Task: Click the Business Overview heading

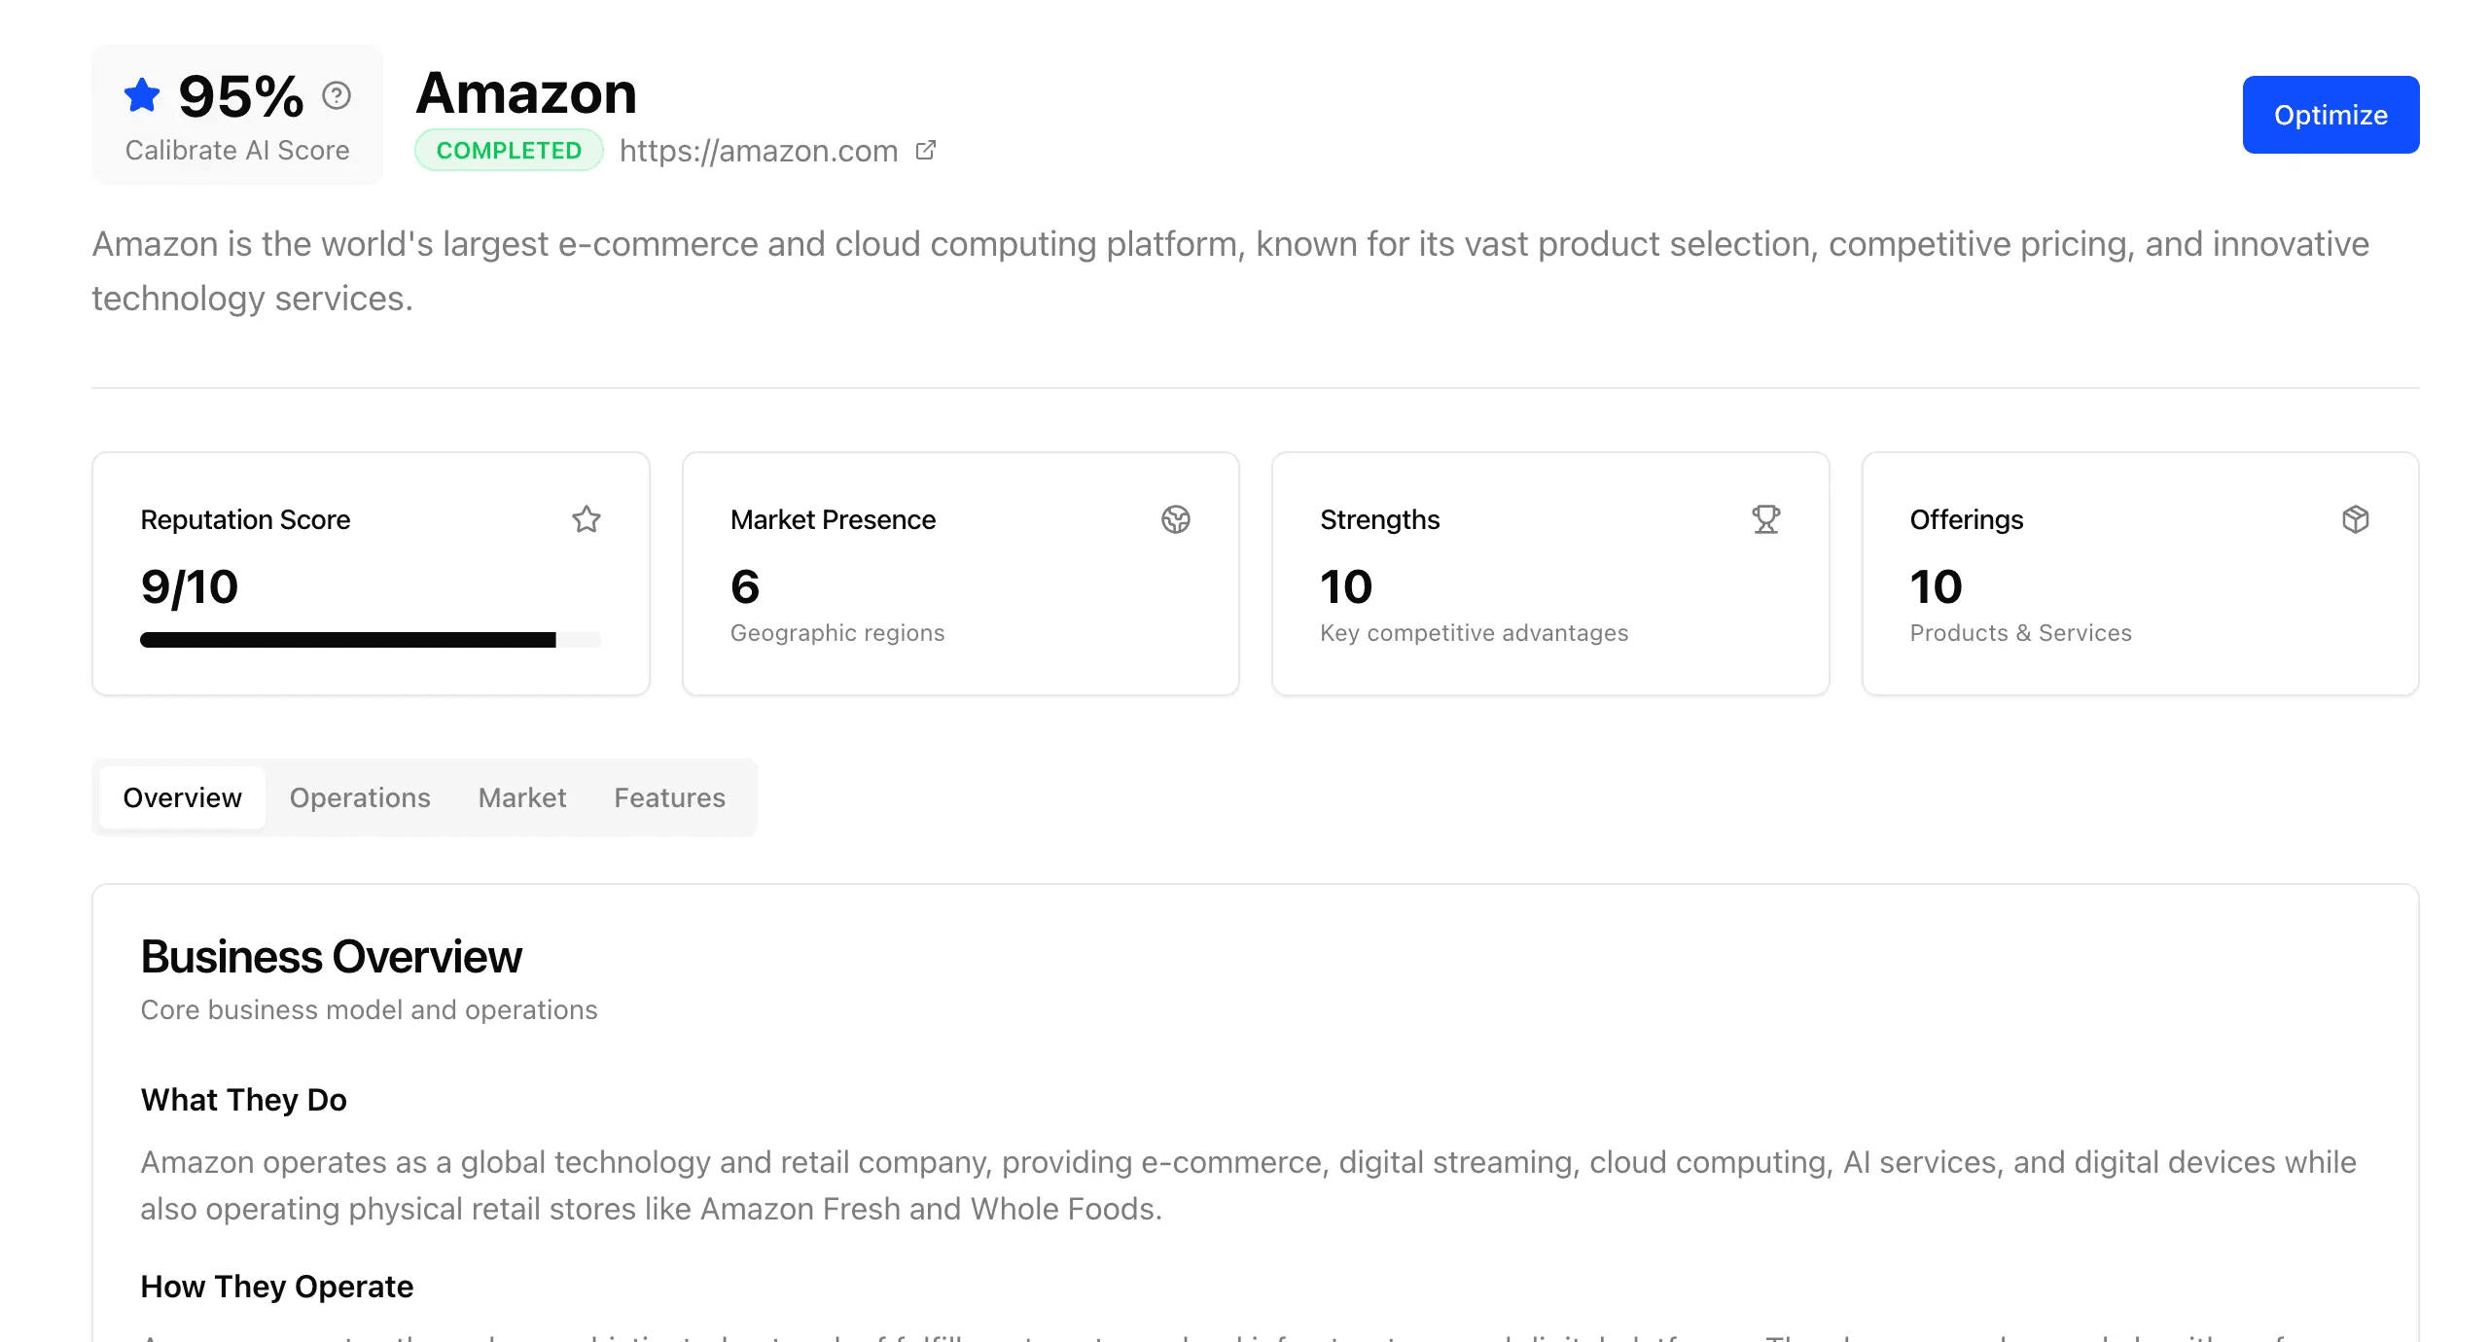Action: click(x=331, y=957)
